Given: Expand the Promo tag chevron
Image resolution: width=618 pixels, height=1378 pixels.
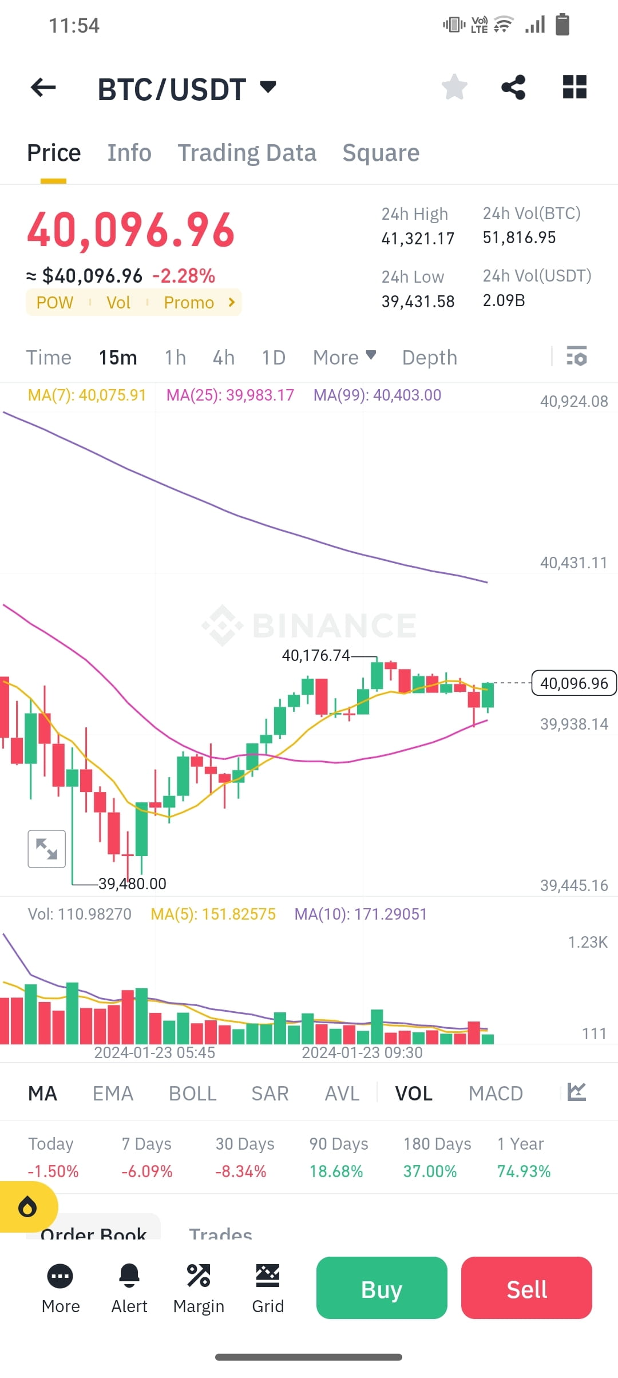Looking at the screenshot, I should coord(231,302).
